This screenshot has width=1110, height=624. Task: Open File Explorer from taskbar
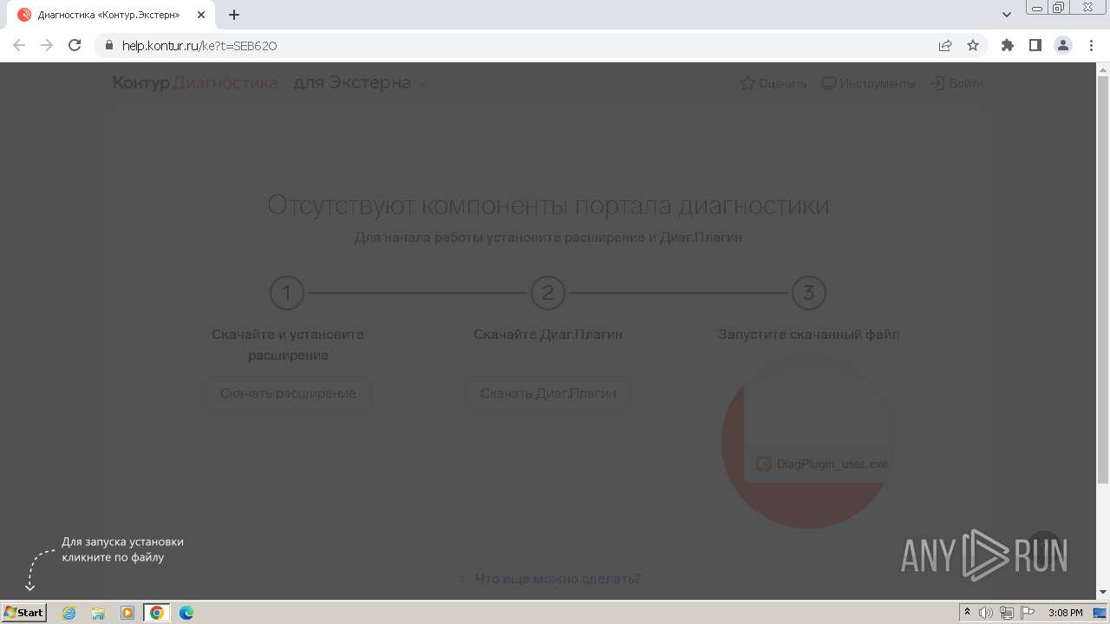pyautogui.click(x=98, y=613)
